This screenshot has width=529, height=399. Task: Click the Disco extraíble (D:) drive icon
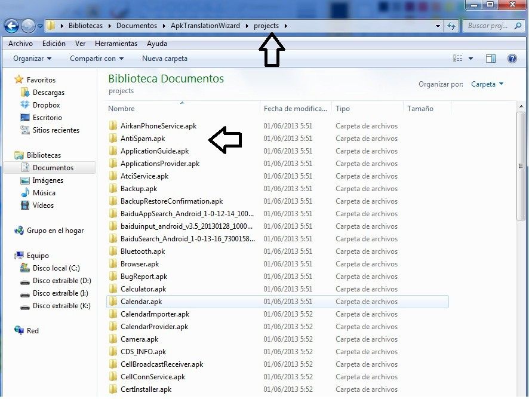[x=25, y=281]
